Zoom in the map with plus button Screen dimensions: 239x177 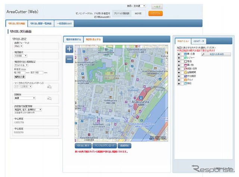point(69,49)
